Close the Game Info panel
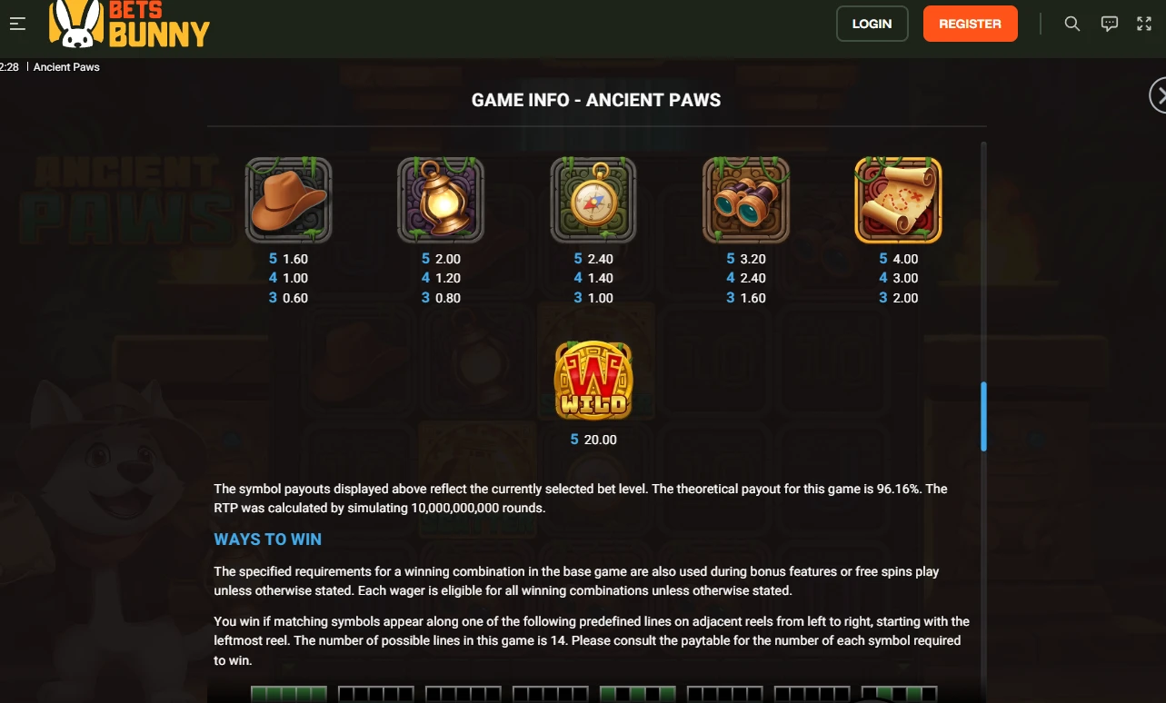 [1160, 94]
